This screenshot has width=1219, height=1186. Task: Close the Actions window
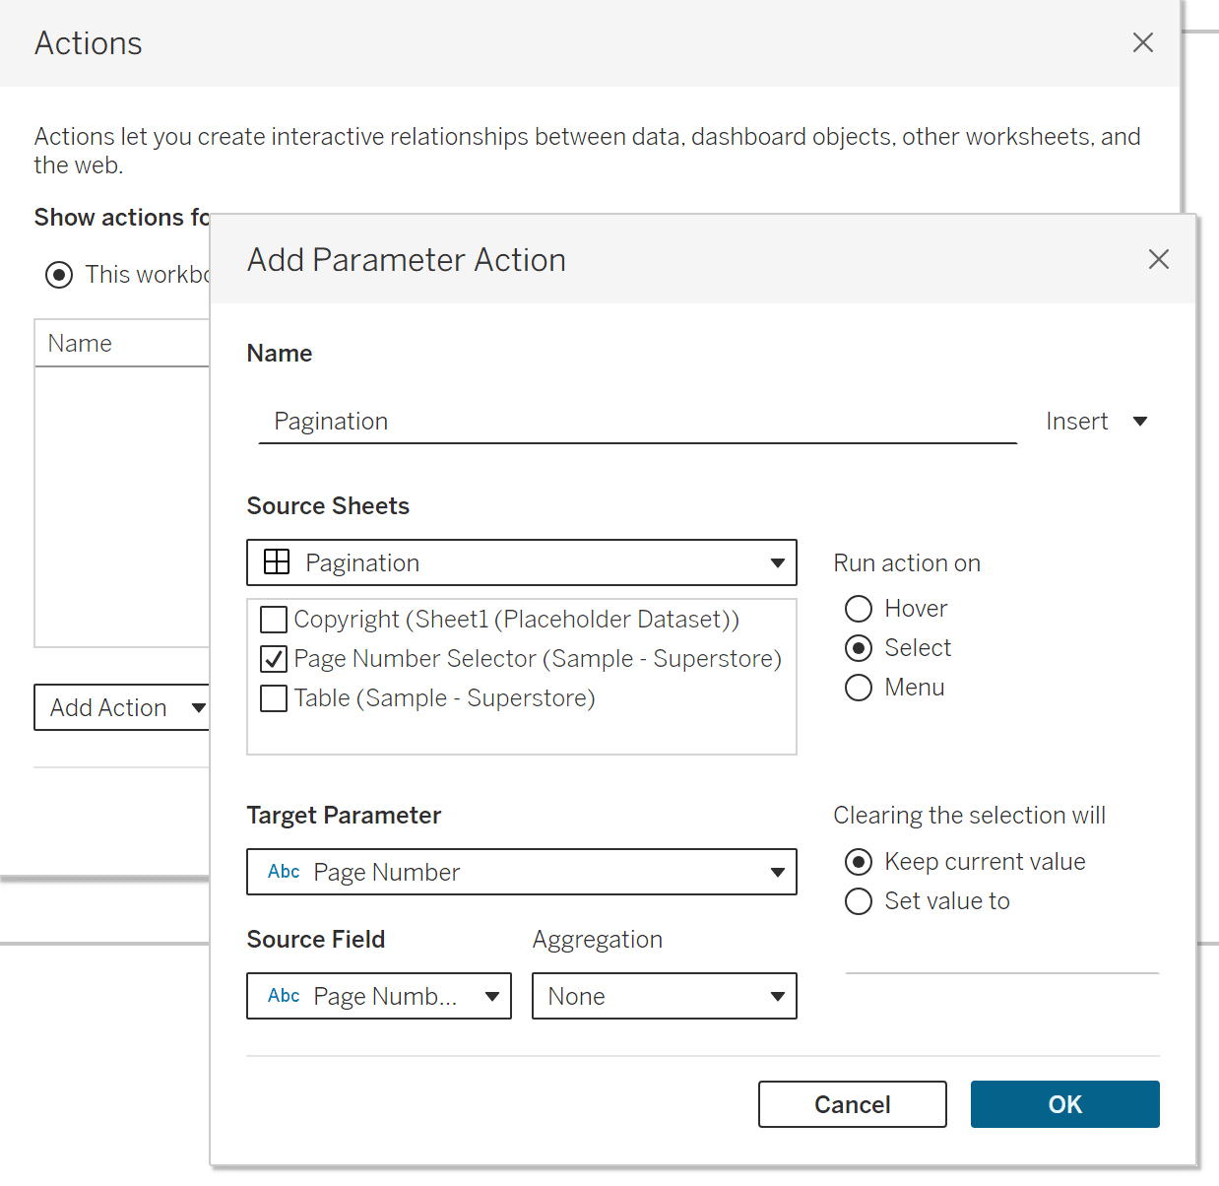tap(1142, 42)
